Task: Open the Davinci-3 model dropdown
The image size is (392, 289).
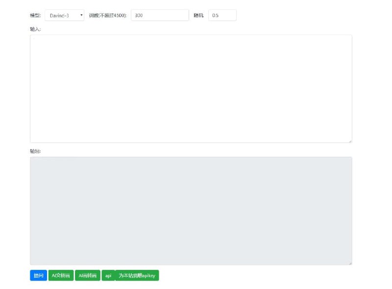Action: pyautogui.click(x=64, y=15)
